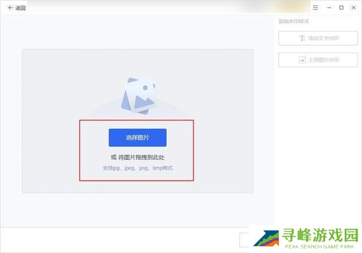Click the text watermark T icon
362x253 pixels.
tap(302, 38)
